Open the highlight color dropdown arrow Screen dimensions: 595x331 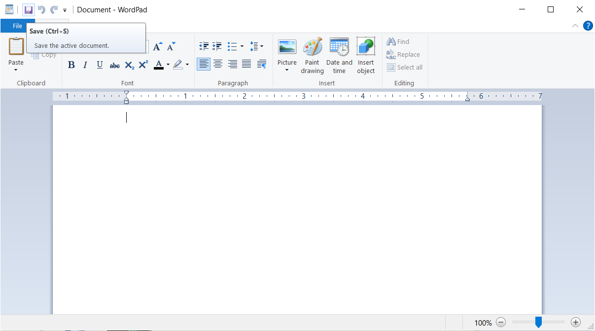187,65
